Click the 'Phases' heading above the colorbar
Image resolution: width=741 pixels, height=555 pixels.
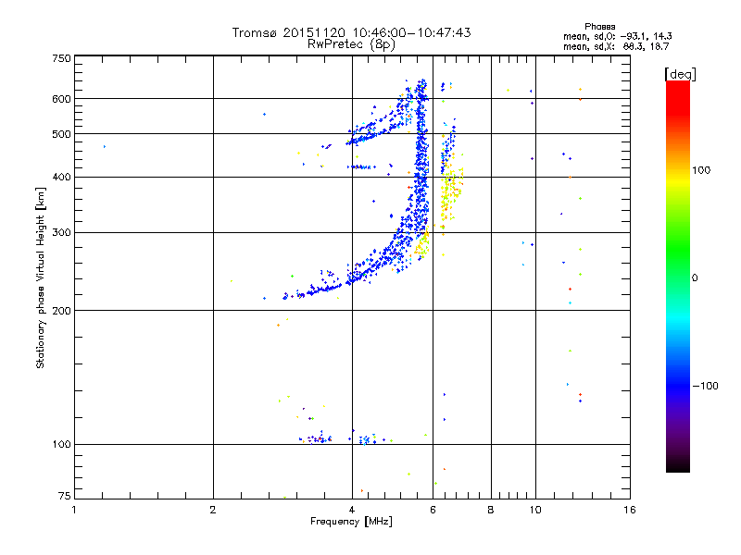(599, 27)
